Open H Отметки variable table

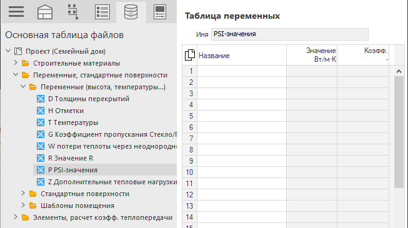[66, 111]
